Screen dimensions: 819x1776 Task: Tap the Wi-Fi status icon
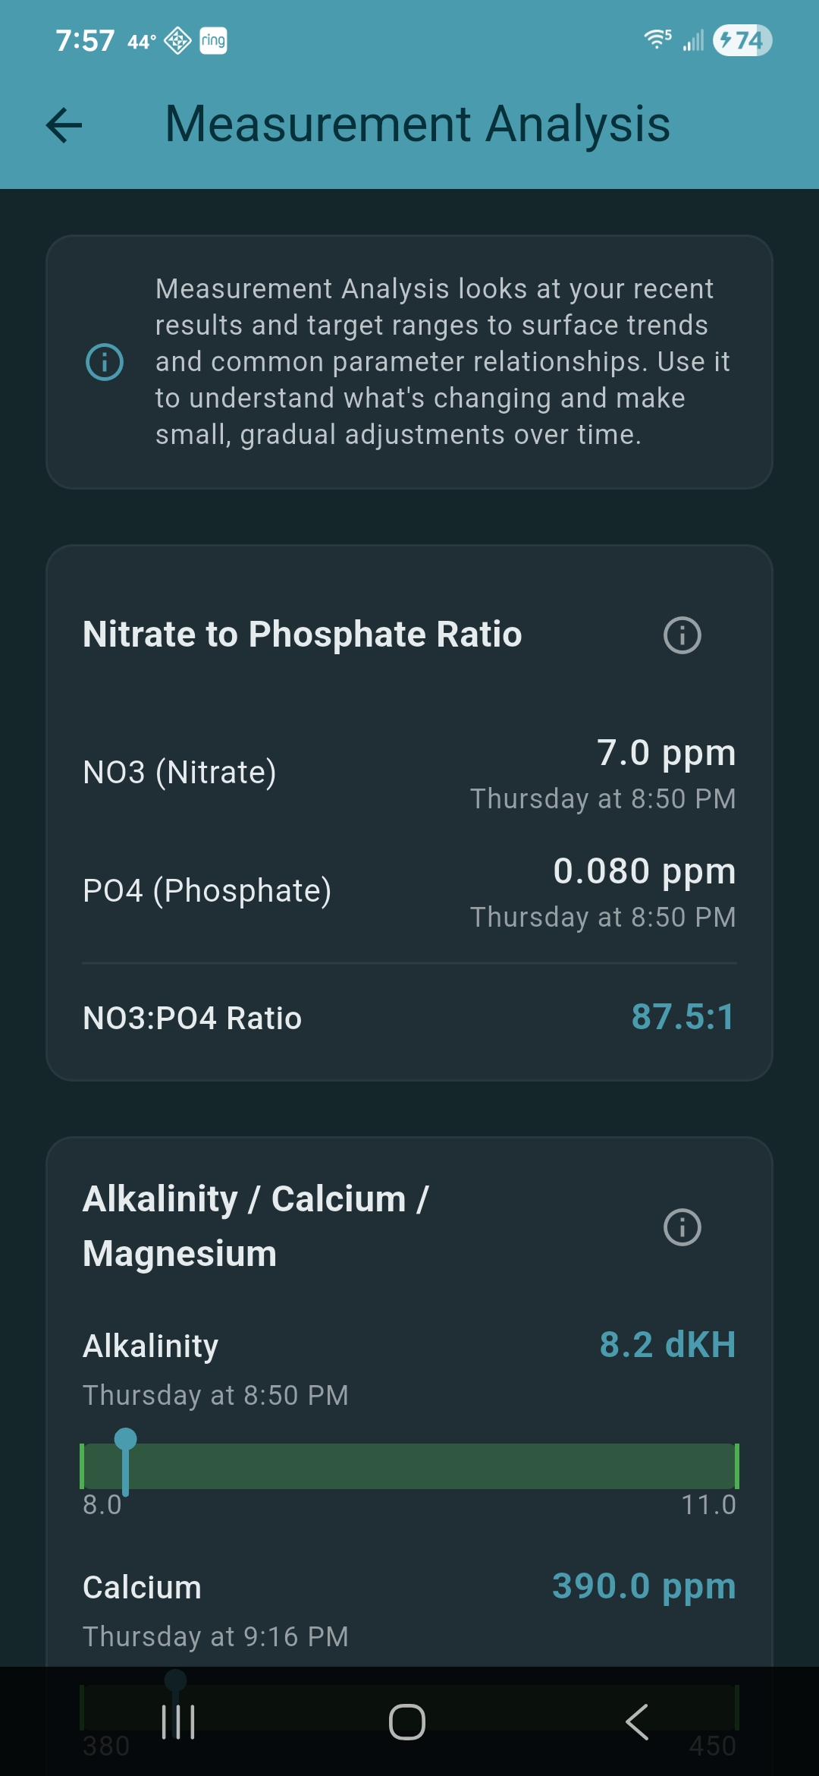(x=657, y=39)
